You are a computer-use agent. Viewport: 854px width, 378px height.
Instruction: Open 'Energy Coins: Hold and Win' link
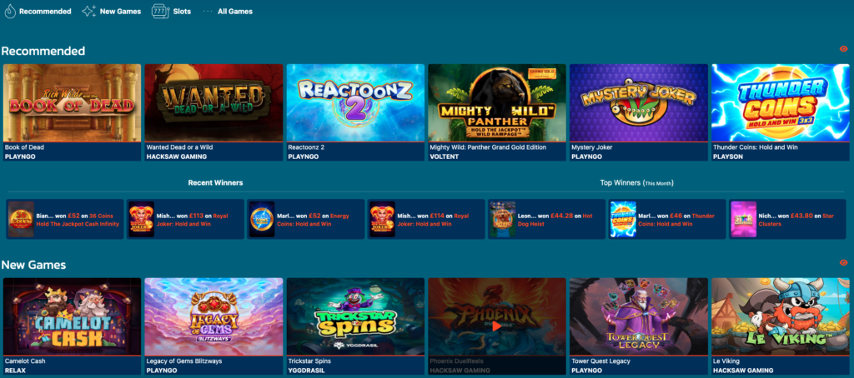[314, 220]
